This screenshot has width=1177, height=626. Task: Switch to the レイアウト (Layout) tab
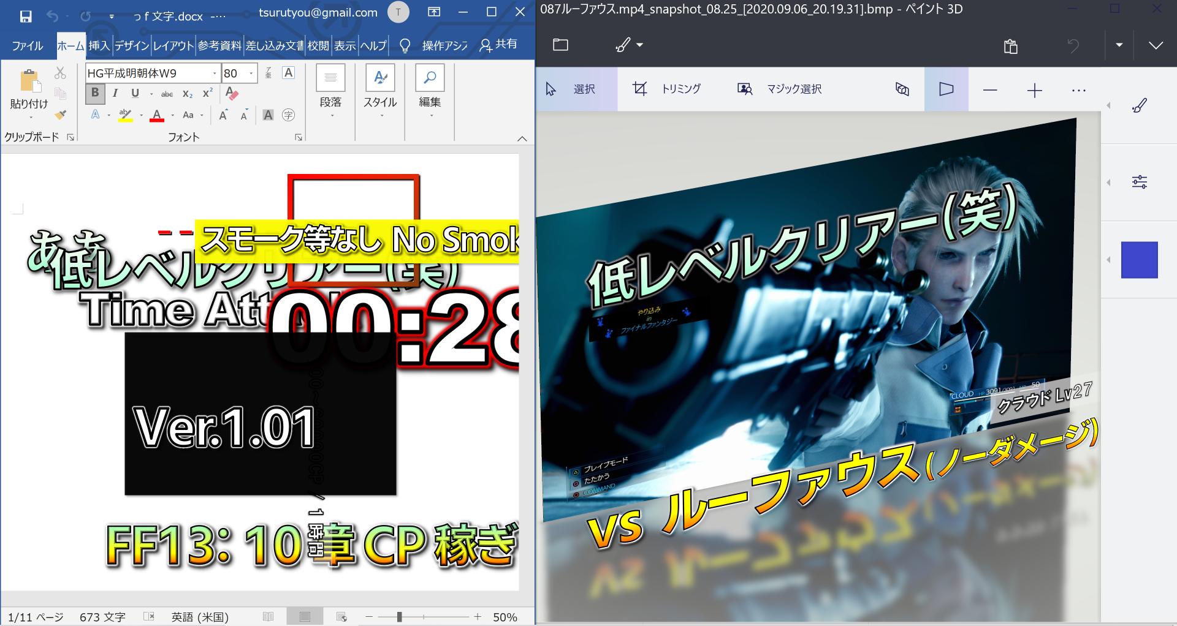173,45
